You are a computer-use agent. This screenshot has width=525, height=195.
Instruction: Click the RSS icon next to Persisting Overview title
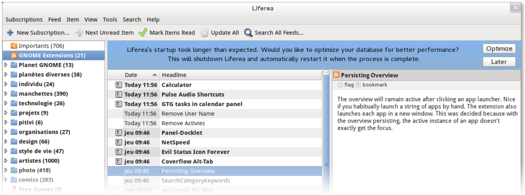point(336,75)
